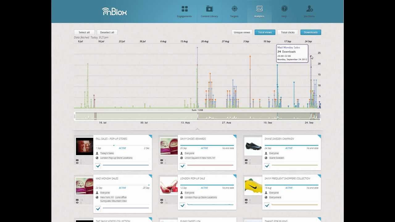
Task: Select the red heels thumbnail of London Pop-up Sale
Action: tap(169, 186)
